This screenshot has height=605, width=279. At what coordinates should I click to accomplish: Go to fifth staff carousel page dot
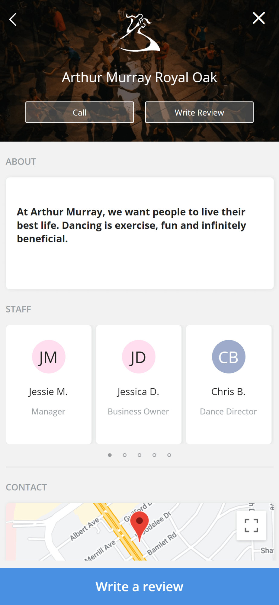(x=169, y=455)
